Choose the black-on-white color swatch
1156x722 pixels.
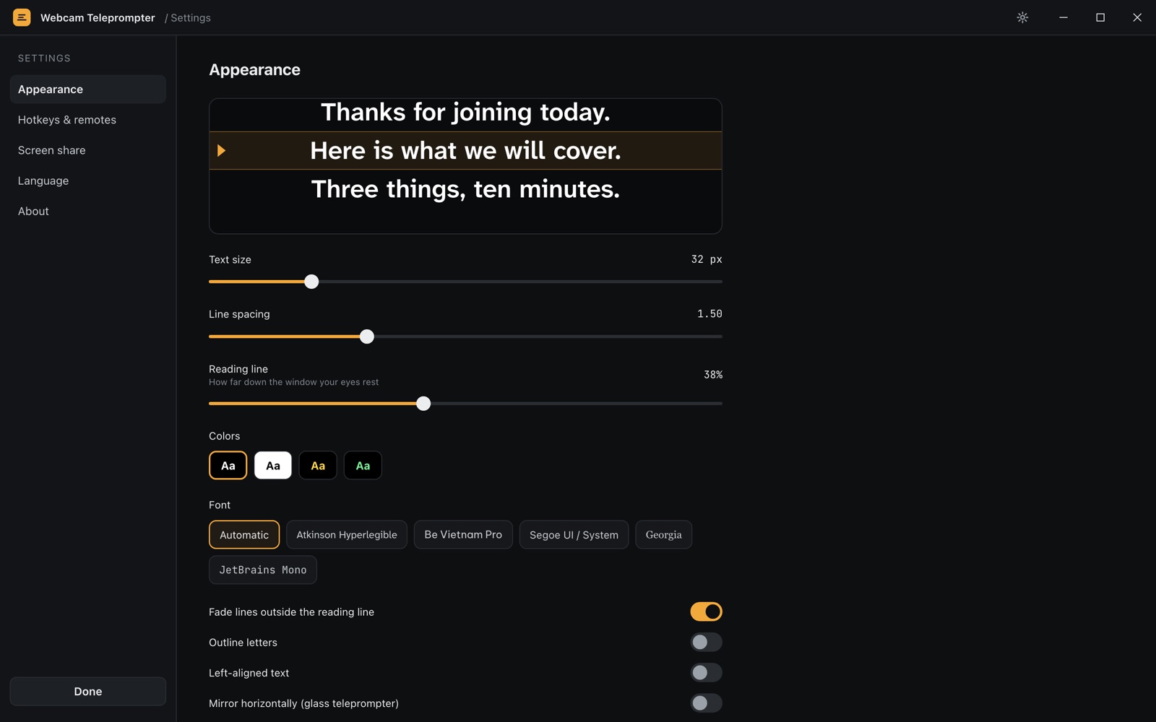tap(273, 466)
